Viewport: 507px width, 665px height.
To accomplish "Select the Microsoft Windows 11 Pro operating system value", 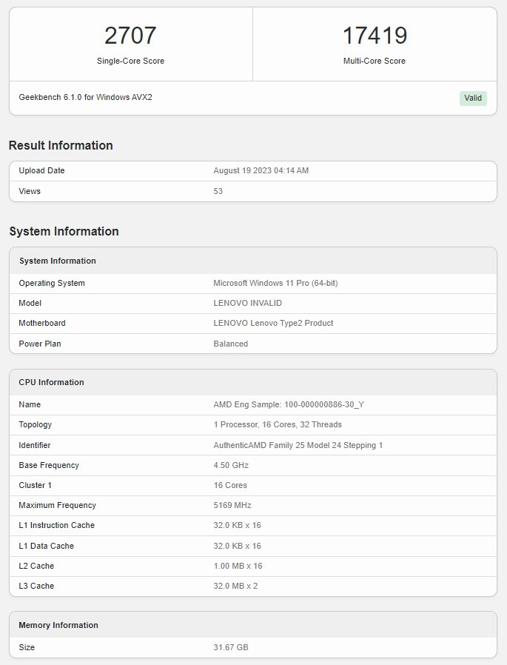I will coord(275,283).
